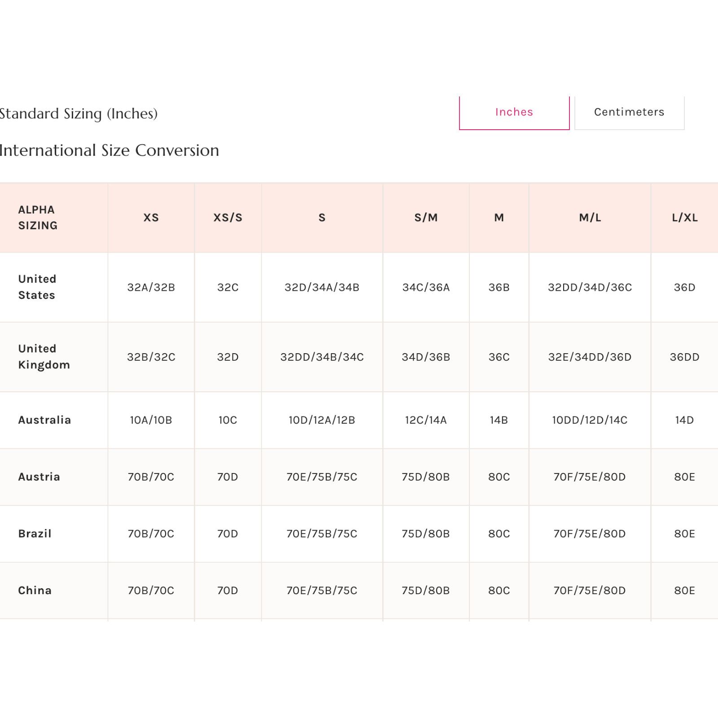Click Australia M/L cell '10DD/12D/14C'
The width and height of the screenshot is (718, 718).
[x=590, y=420]
